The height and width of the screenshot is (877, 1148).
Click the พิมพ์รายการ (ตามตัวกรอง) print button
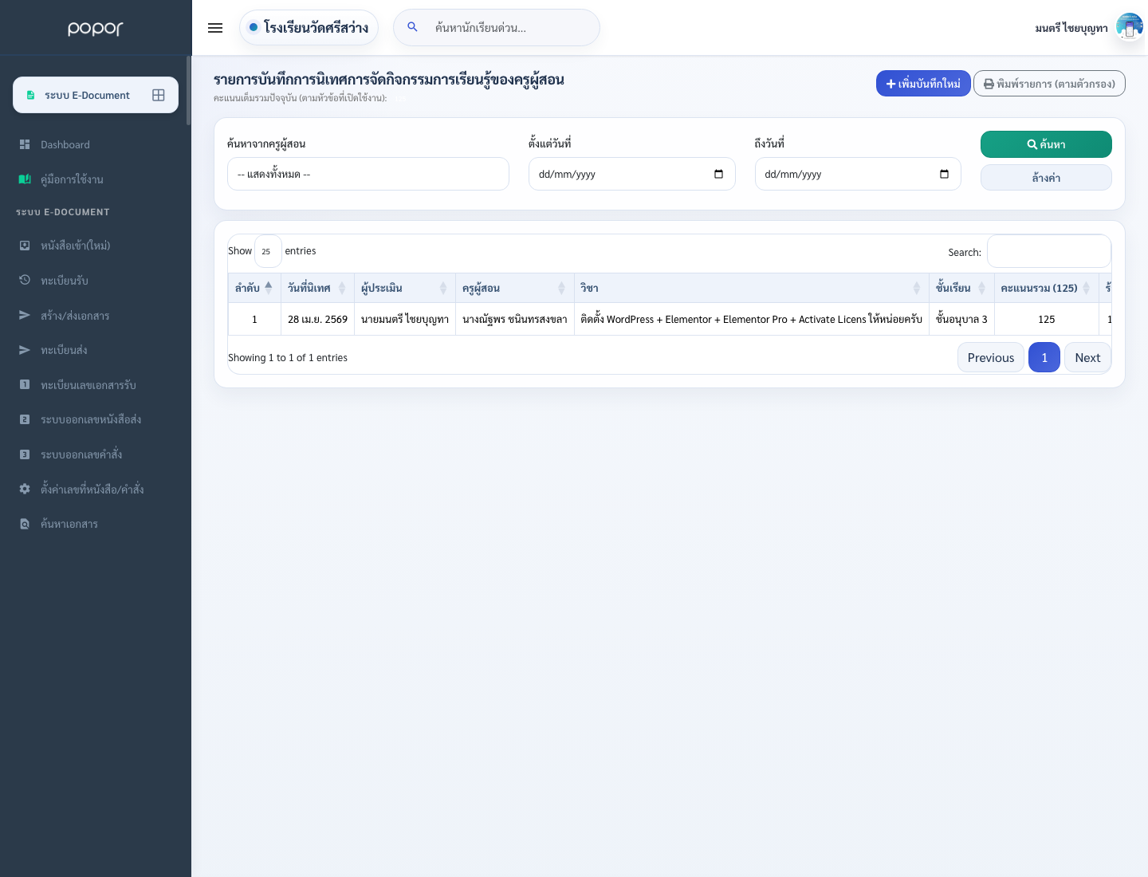tap(1049, 83)
